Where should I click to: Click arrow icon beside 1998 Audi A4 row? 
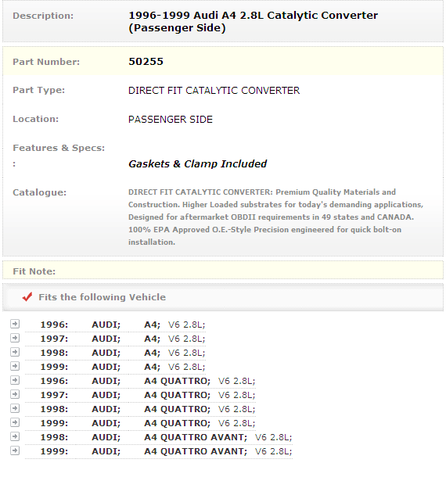(x=15, y=352)
